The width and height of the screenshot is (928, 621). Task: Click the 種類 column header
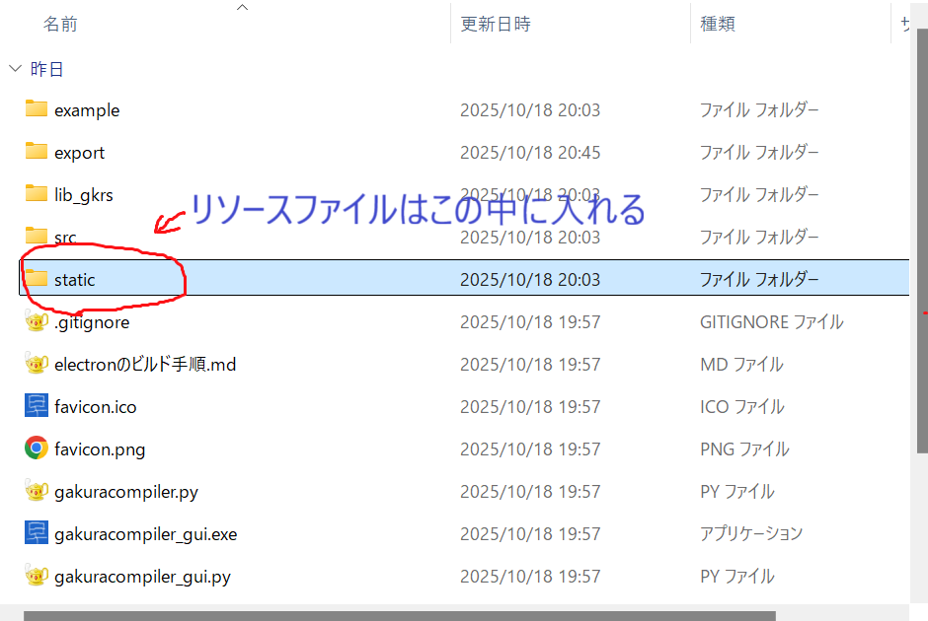(x=716, y=23)
